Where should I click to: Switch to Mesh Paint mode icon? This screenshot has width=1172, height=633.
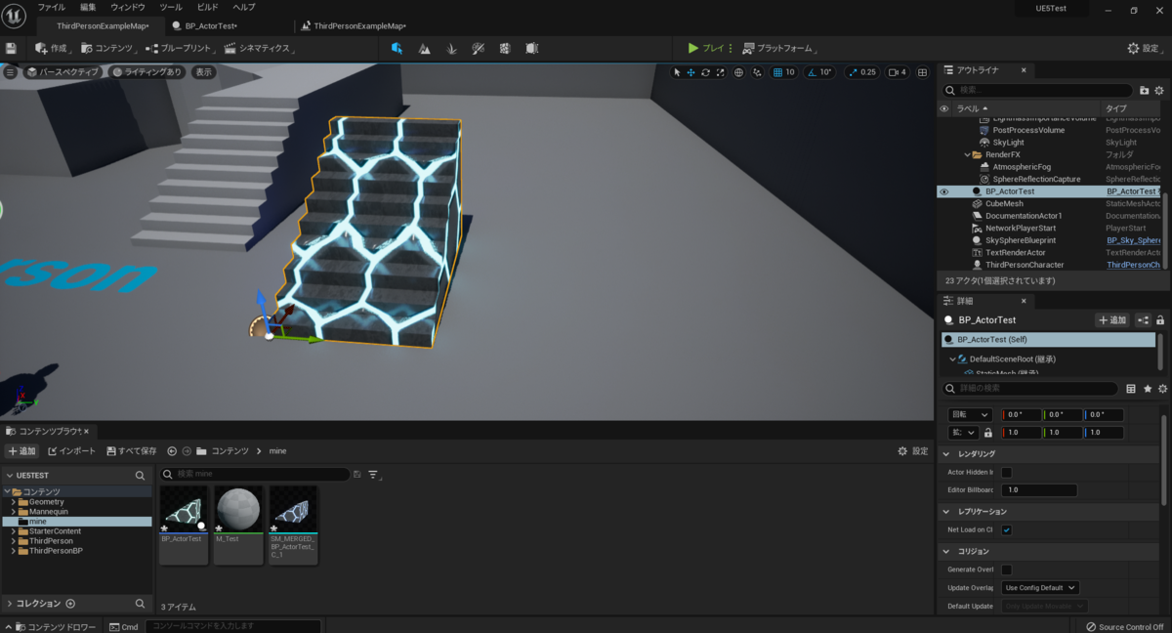479,48
